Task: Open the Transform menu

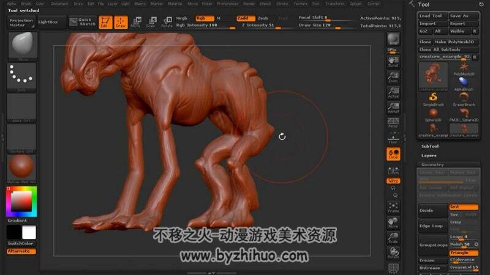Action: point(334,4)
